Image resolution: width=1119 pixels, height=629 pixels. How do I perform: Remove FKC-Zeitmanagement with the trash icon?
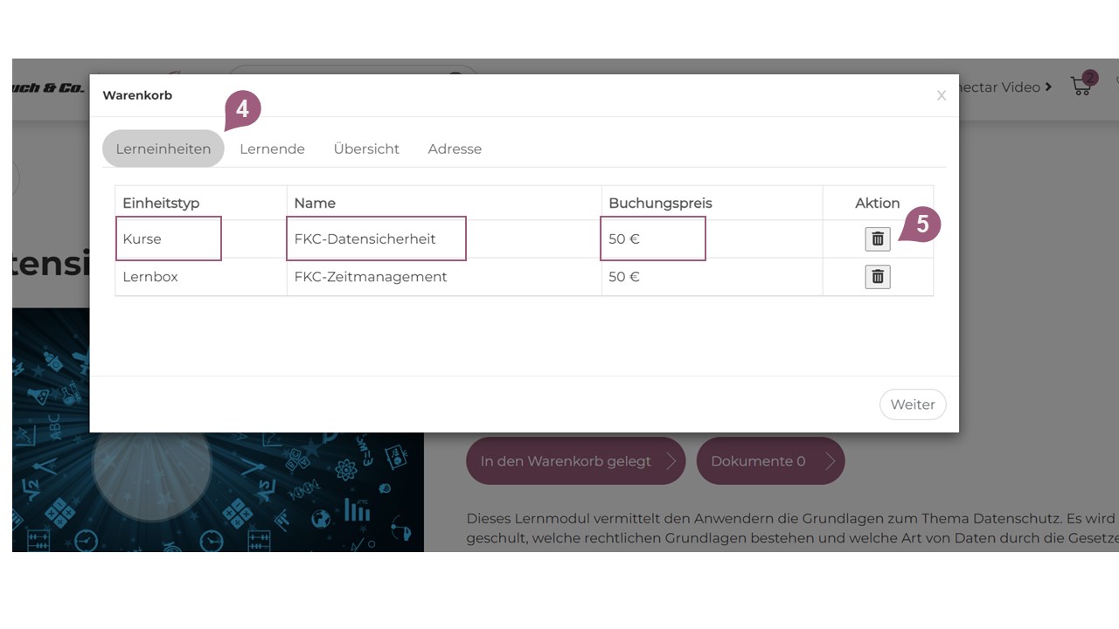(877, 277)
